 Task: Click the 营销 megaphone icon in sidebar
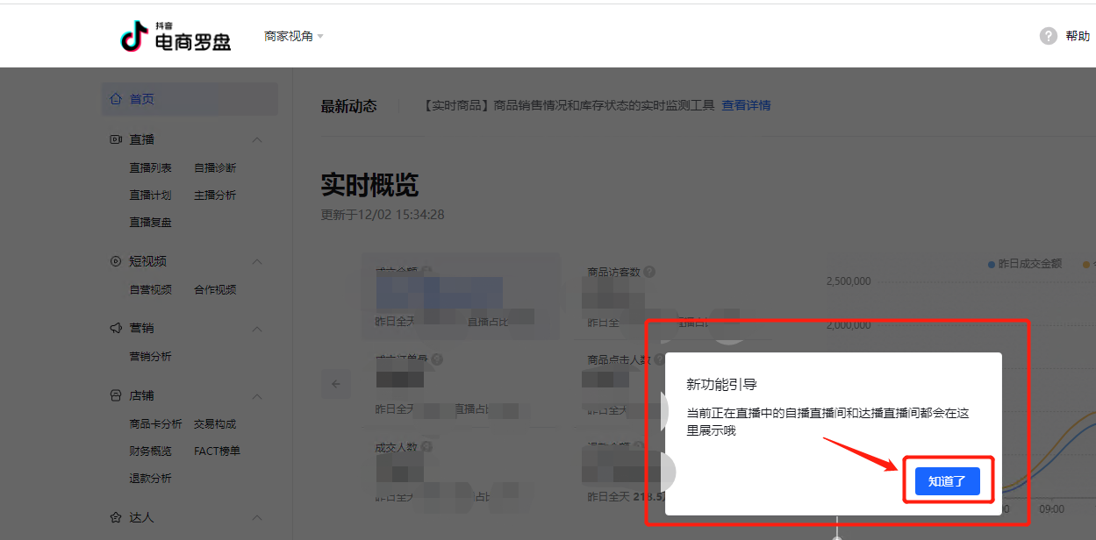pyautogui.click(x=116, y=328)
